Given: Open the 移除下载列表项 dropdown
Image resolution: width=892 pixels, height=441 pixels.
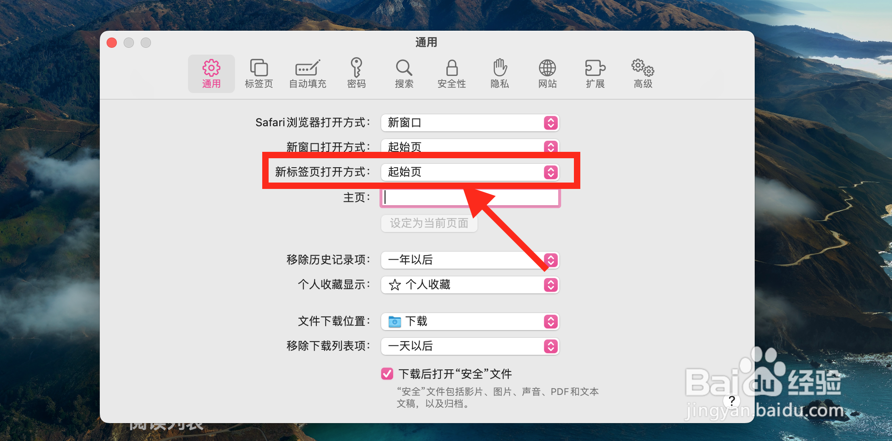Looking at the screenshot, I should 470,346.
